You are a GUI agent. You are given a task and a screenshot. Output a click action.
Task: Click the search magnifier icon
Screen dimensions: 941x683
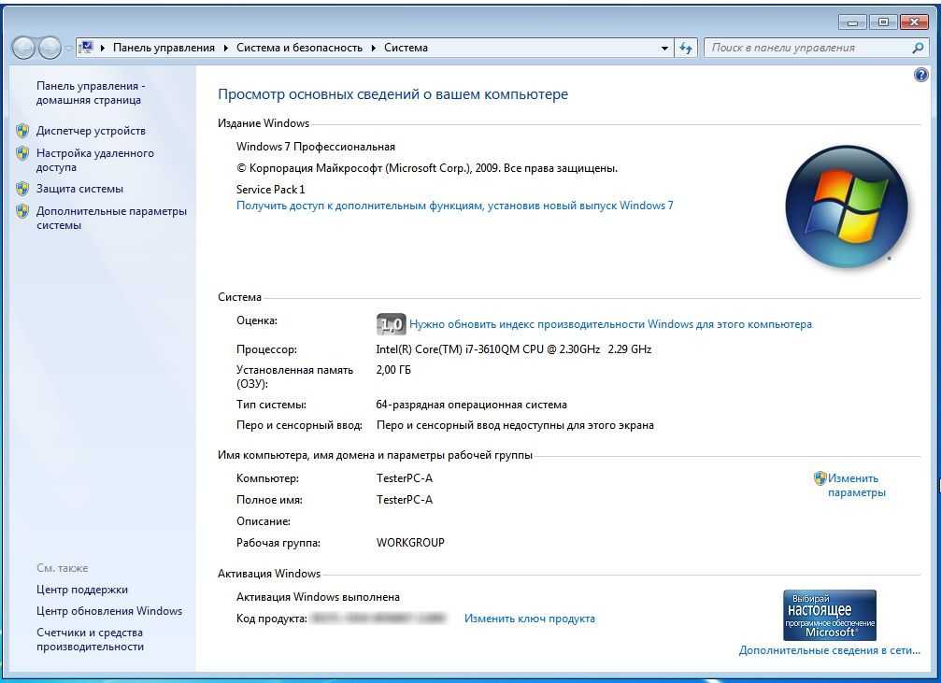coord(918,48)
